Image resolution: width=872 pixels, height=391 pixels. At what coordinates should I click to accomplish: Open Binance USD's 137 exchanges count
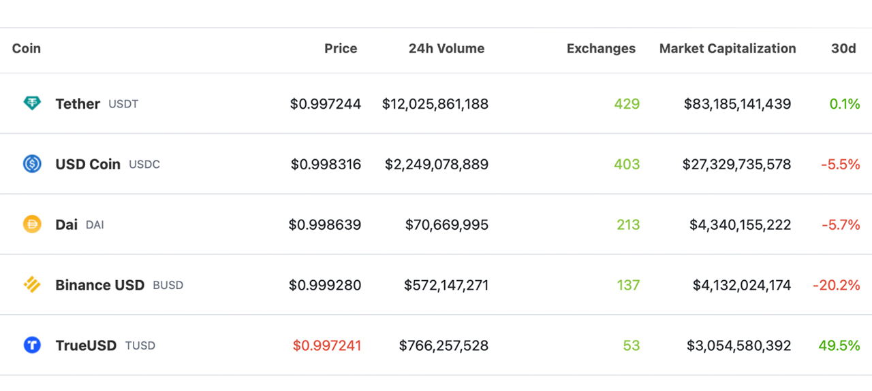click(628, 285)
